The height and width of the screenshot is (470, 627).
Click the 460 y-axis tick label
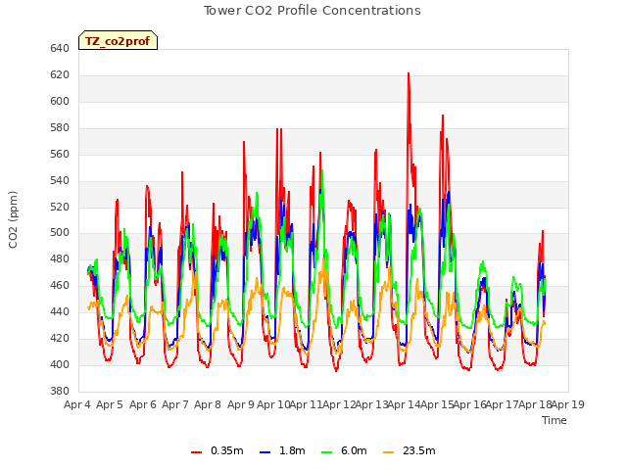coord(60,285)
